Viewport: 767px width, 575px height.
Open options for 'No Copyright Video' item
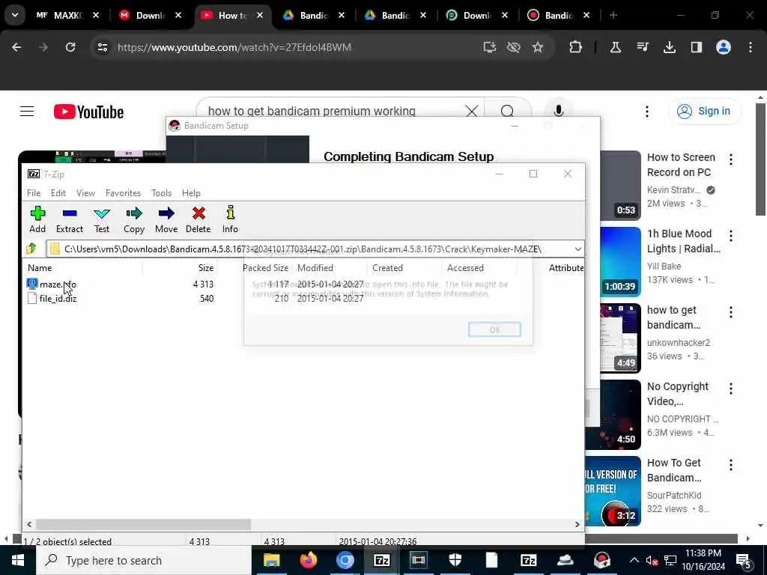coord(731,389)
